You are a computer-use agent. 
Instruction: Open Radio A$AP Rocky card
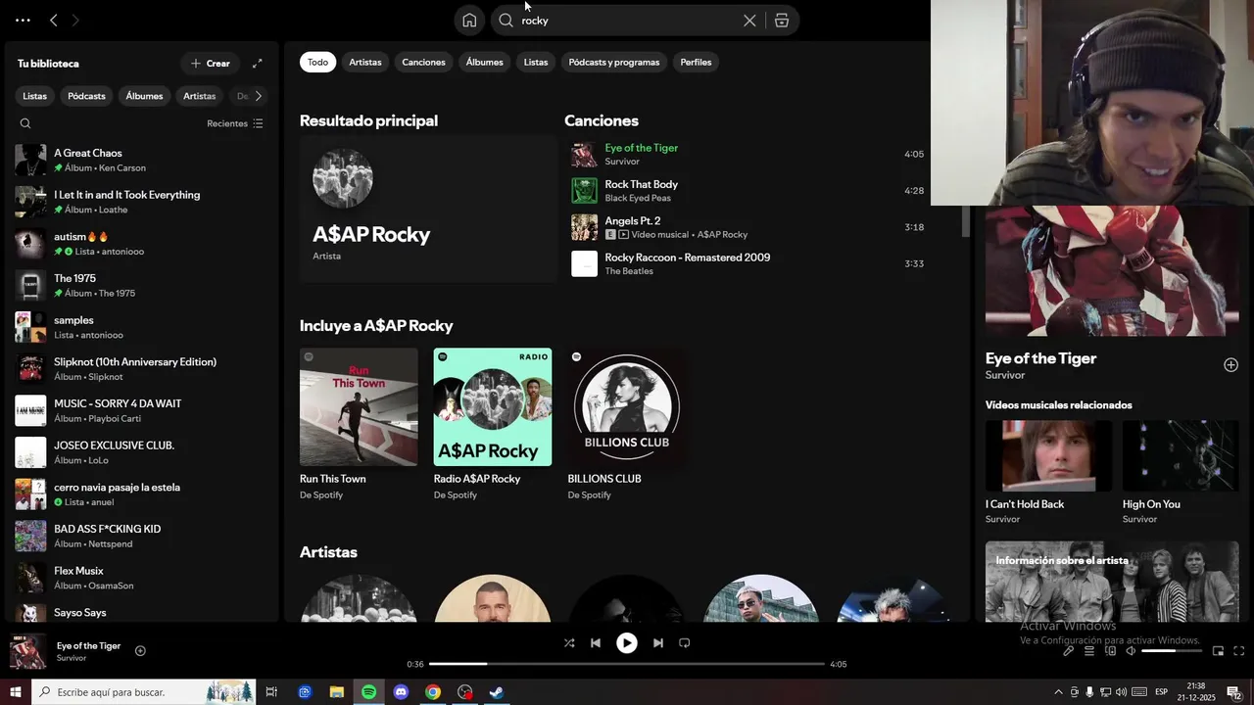click(x=493, y=424)
